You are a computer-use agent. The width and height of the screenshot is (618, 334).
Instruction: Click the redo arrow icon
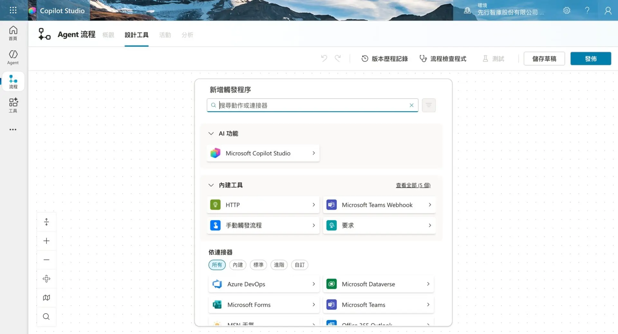click(338, 58)
